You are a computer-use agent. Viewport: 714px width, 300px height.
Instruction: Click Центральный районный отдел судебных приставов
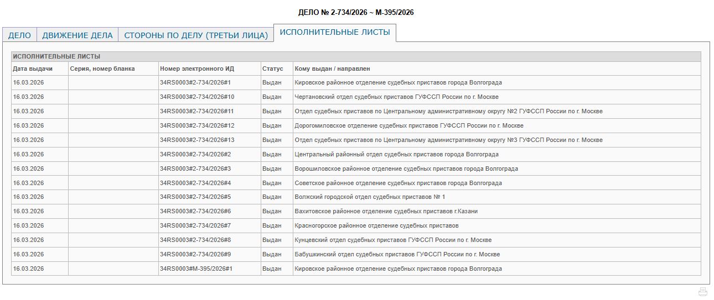[x=397, y=154]
